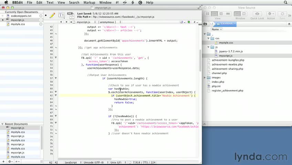Open the Action gear menu in View Source

[271, 14]
